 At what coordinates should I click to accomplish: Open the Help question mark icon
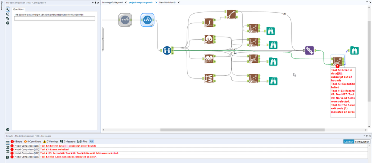click(x=7, y=23)
